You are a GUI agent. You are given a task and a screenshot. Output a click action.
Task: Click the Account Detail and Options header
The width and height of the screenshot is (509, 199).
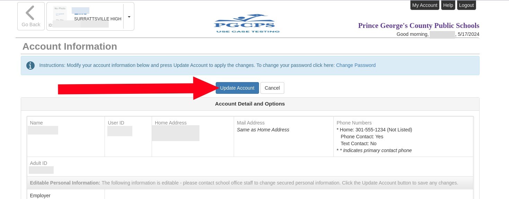click(x=250, y=104)
